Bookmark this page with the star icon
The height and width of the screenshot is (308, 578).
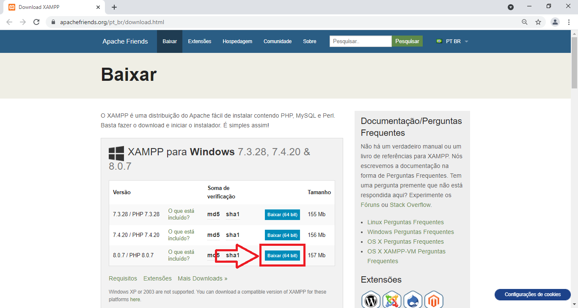[x=538, y=22]
